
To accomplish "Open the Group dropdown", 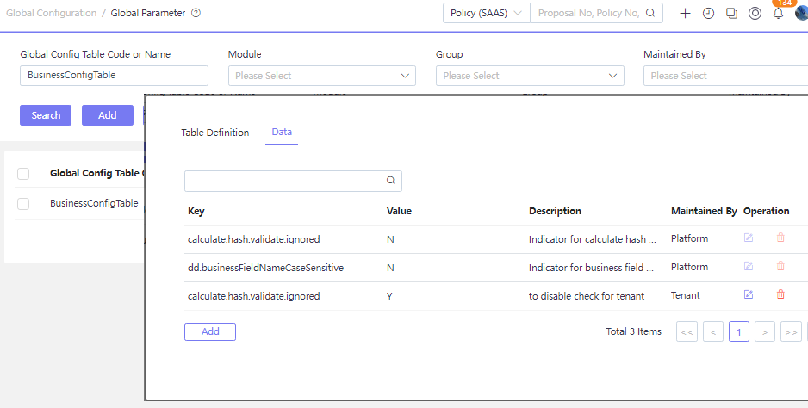I will 529,76.
